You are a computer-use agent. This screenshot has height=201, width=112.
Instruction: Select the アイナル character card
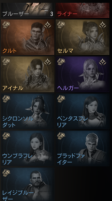28,74
